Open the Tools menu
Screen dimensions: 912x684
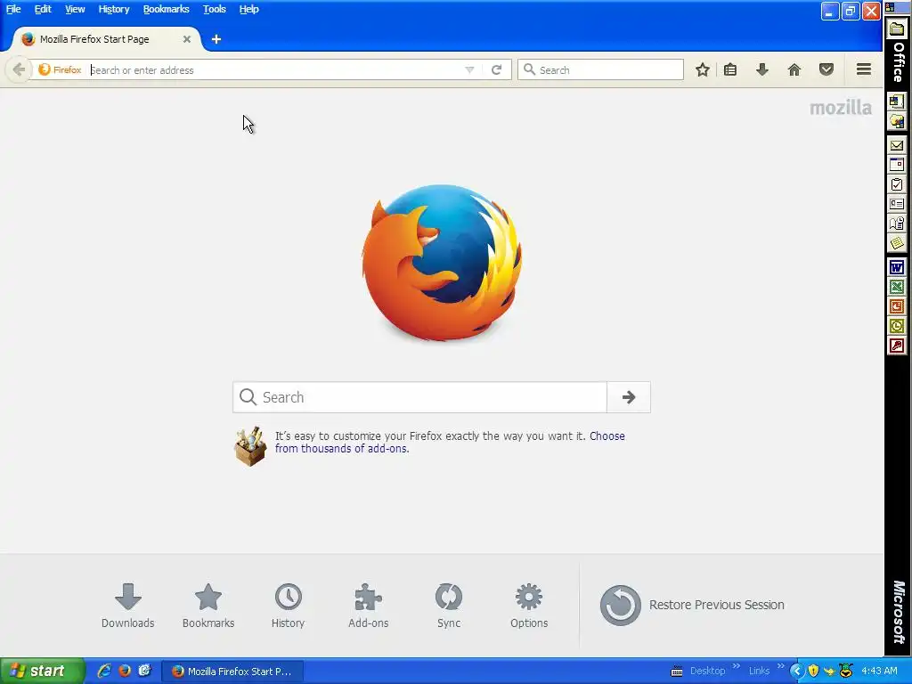(x=214, y=9)
